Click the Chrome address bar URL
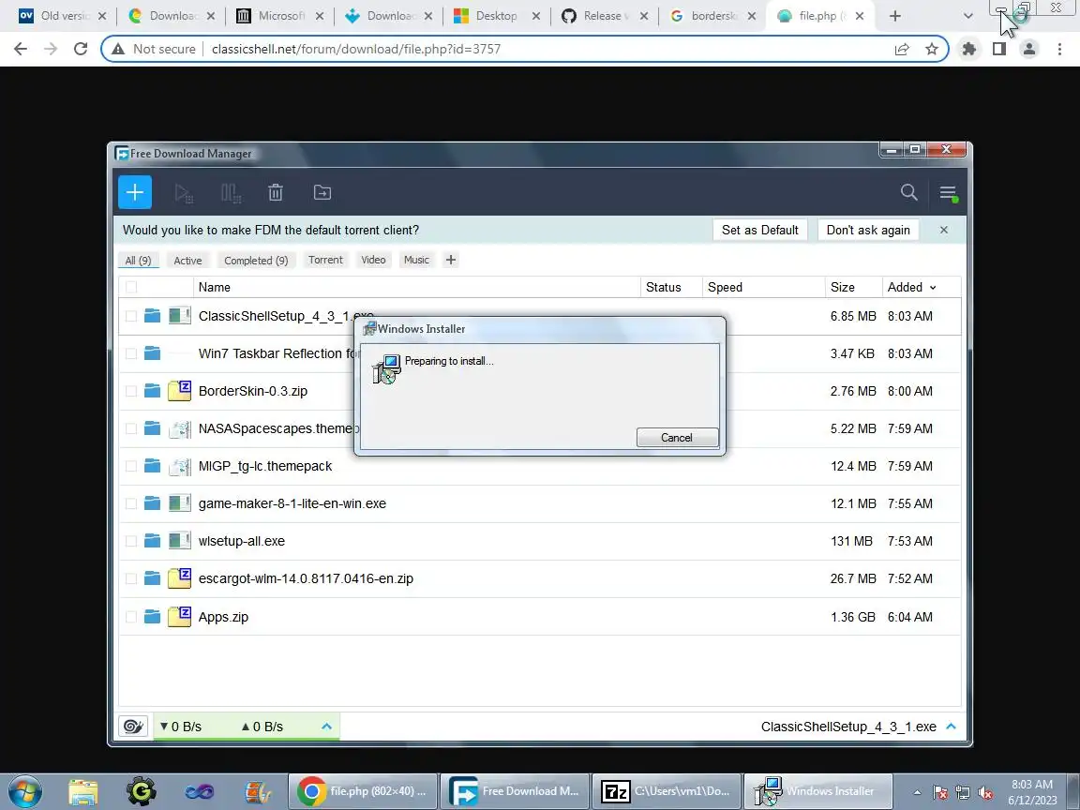Image resolution: width=1080 pixels, height=810 pixels. coord(356,49)
